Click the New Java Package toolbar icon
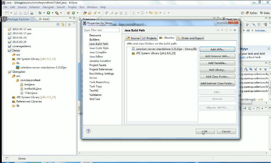The width and height of the screenshot is (271, 163). point(69,13)
